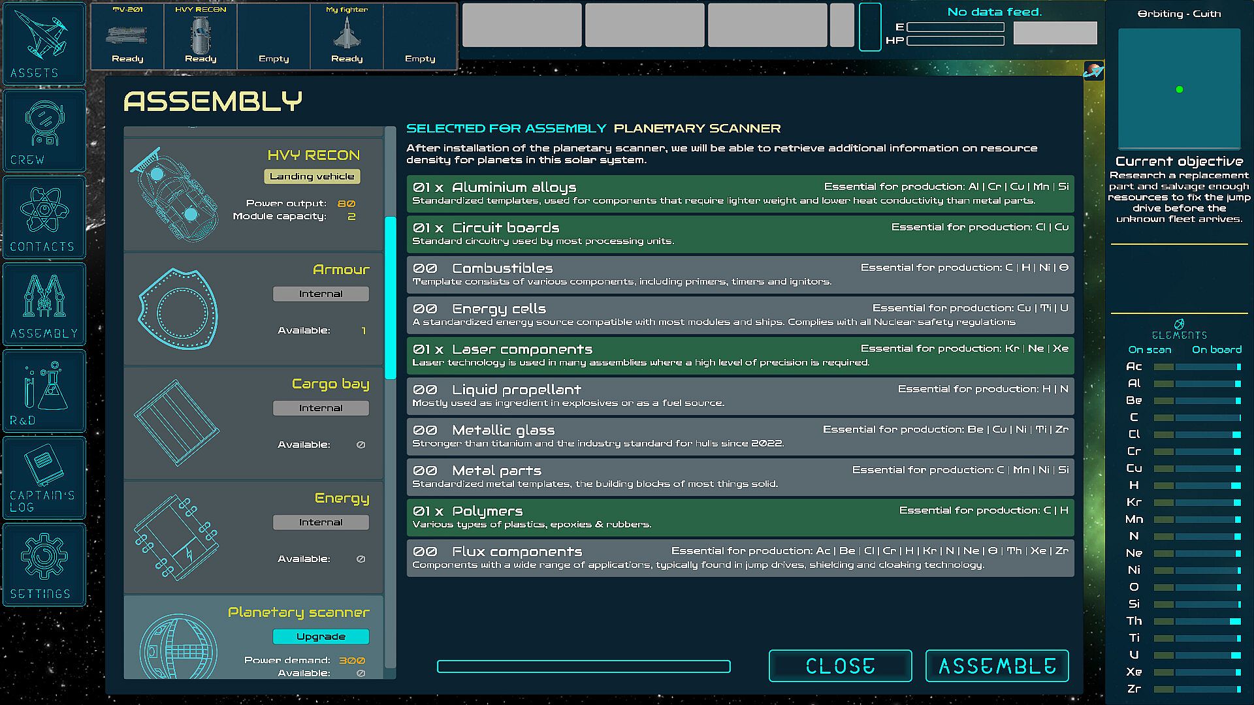Open the Assets panel icon
This screenshot has width=1254, height=705.
click(44, 43)
